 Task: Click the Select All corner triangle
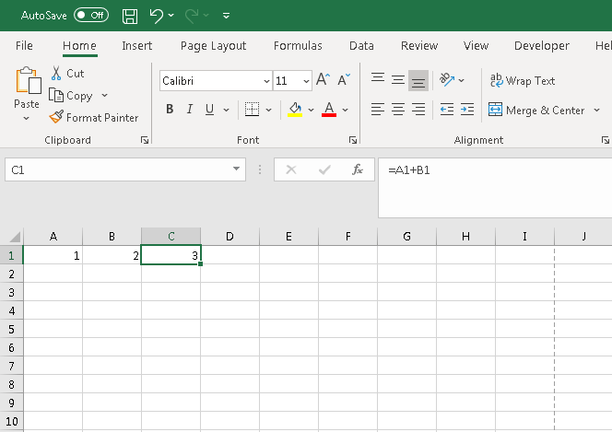click(15, 237)
